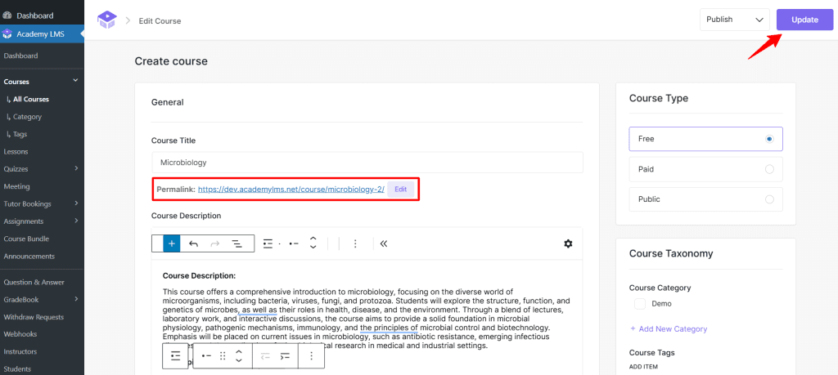This screenshot has height=375, width=838.
Task: Click the Update button
Action: point(804,20)
